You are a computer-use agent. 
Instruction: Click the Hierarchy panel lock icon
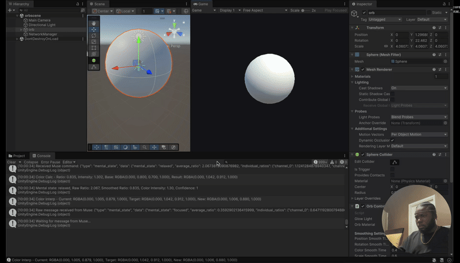pos(78,3)
